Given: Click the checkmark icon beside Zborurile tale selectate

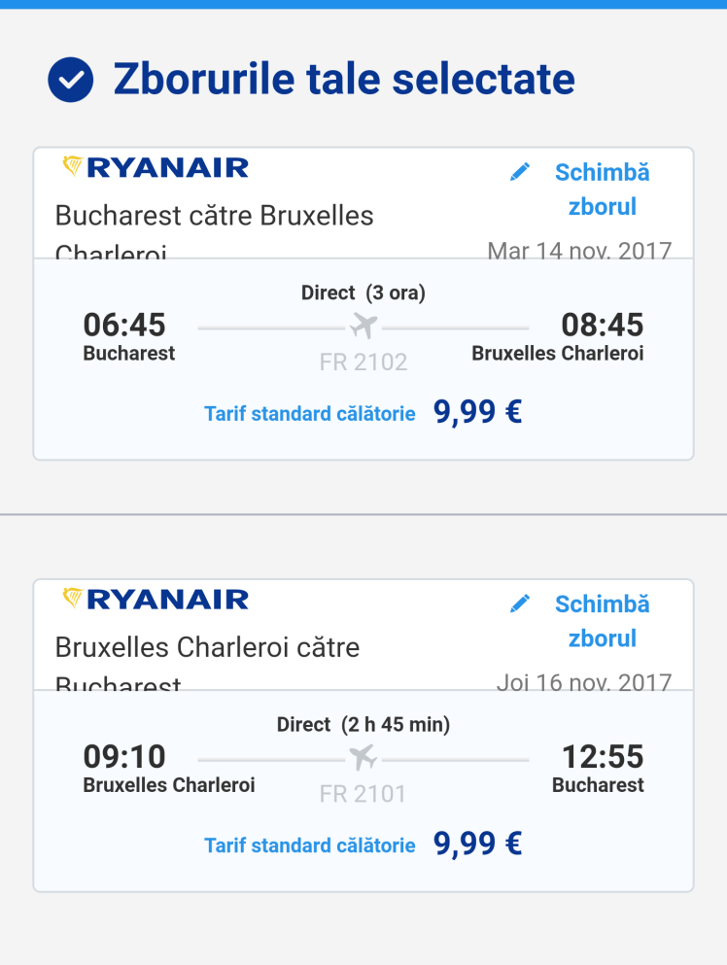Looking at the screenshot, I should coord(71,80).
